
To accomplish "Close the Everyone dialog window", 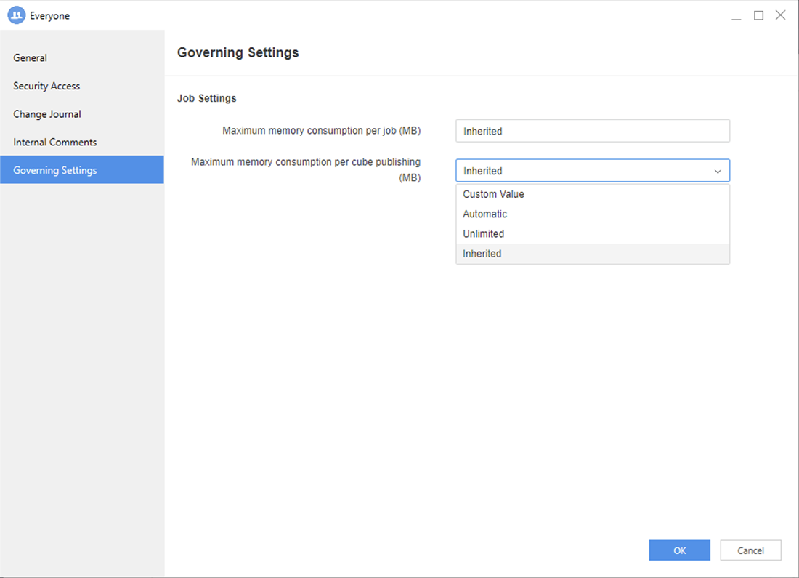I will tap(780, 15).
